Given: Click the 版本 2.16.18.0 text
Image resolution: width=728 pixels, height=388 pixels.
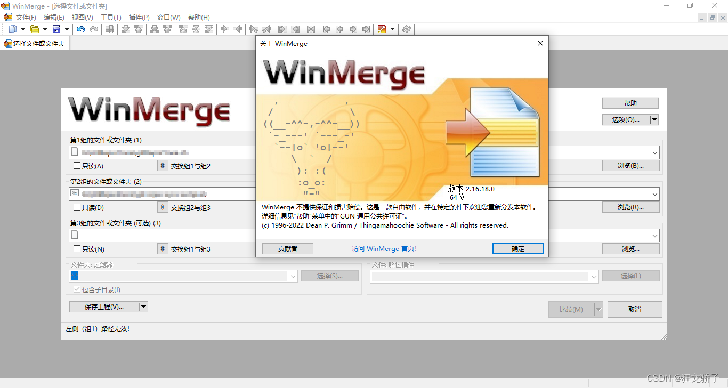Looking at the screenshot, I should pyautogui.click(x=471, y=189).
